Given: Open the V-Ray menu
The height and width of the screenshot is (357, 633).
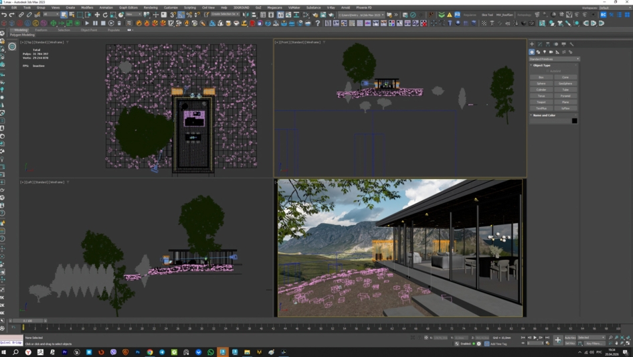Looking at the screenshot, I should coord(331,7).
